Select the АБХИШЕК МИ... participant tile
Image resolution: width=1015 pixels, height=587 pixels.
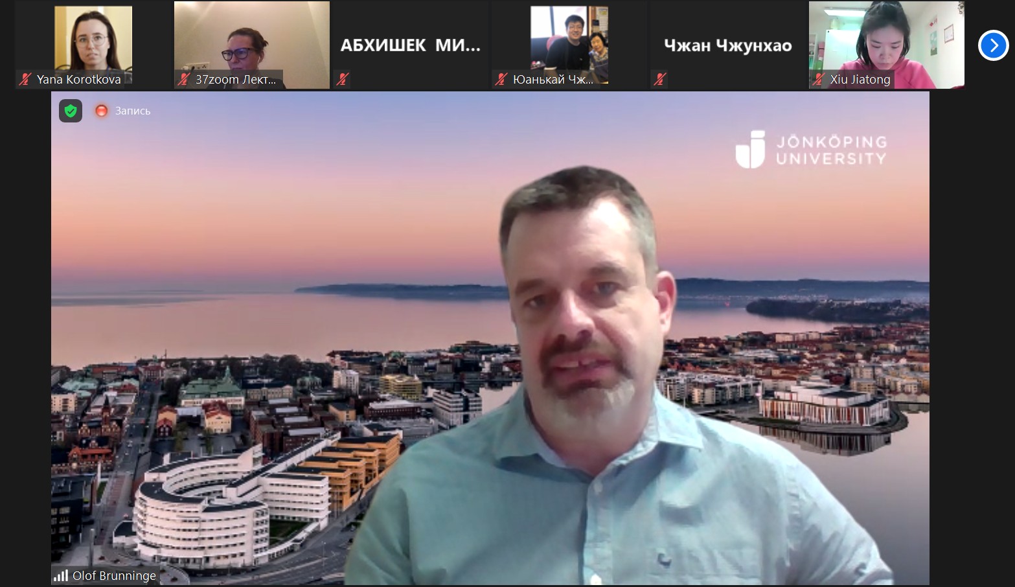click(x=411, y=45)
